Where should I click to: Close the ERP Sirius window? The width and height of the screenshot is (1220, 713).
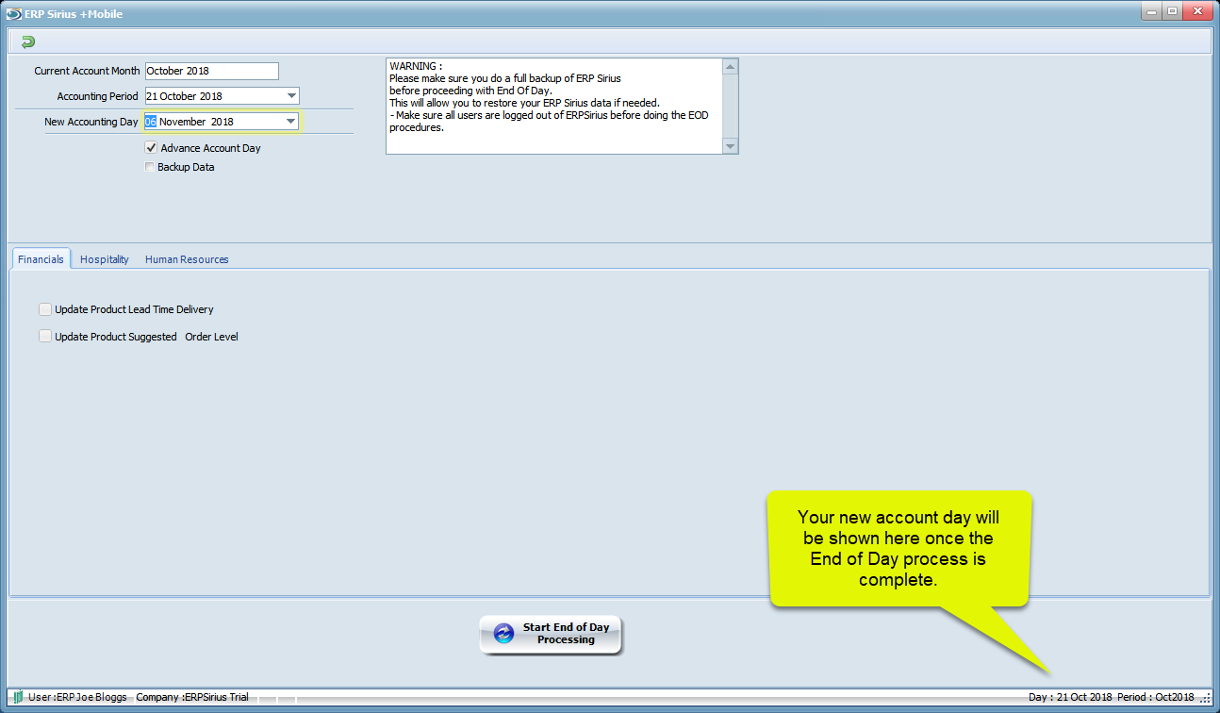click(x=1198, y=11)
